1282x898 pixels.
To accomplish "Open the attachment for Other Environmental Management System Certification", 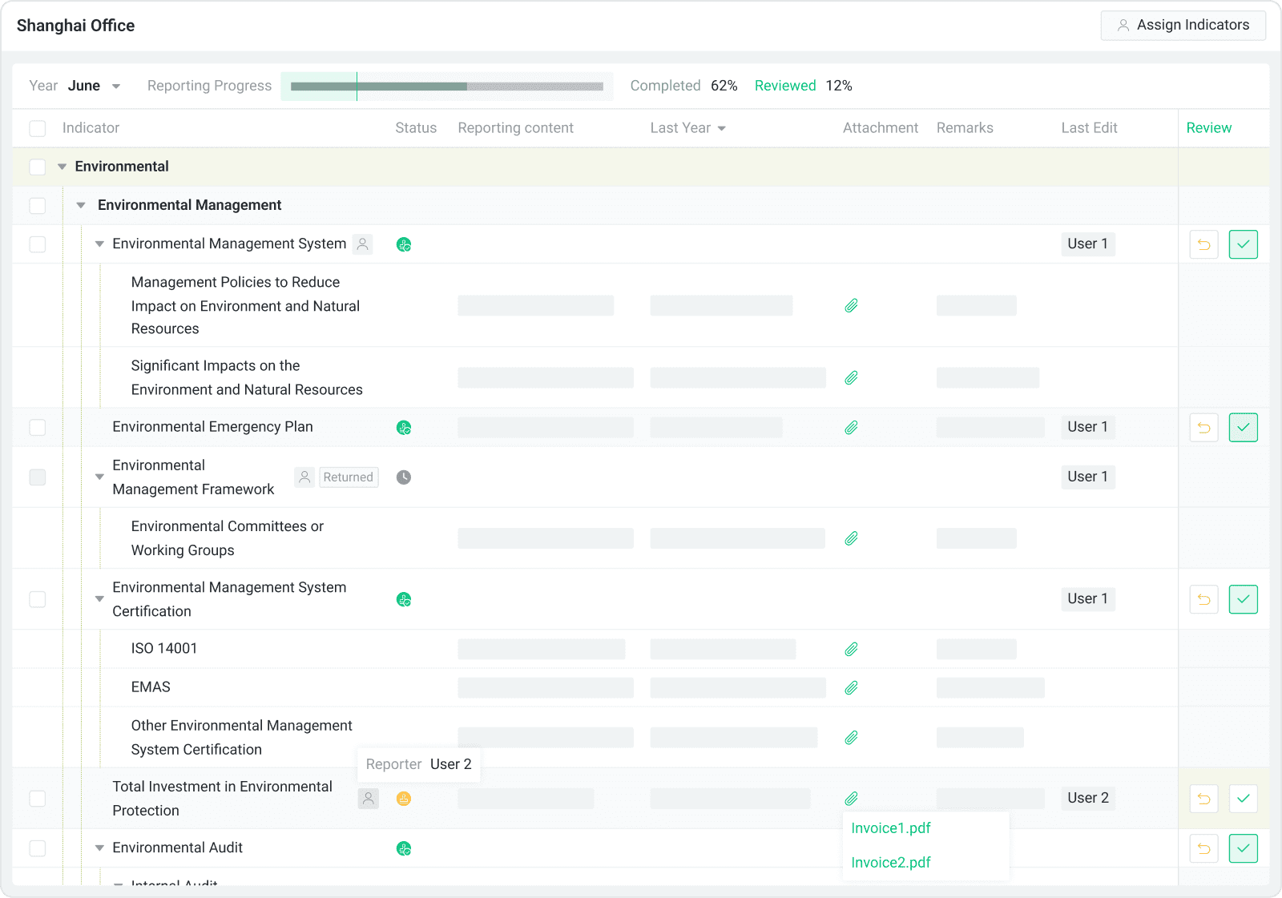I will click(851, 737).
